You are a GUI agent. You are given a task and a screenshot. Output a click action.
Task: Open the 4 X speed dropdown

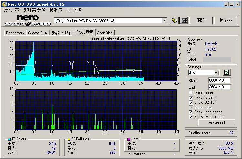[216, 73]
